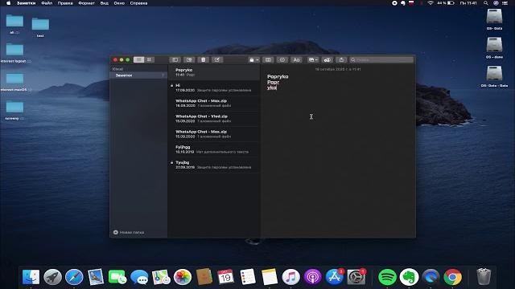Click the note date line above Papryka

pyautogui.click(x=338, y=69)
